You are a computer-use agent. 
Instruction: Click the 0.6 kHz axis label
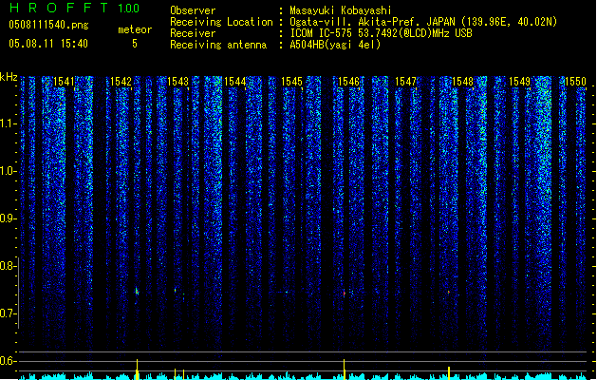[8, 361]
